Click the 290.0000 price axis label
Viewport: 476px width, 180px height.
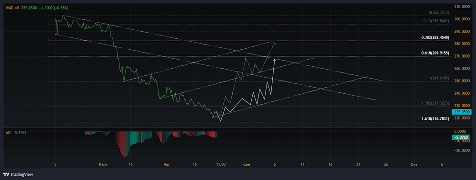462,31
